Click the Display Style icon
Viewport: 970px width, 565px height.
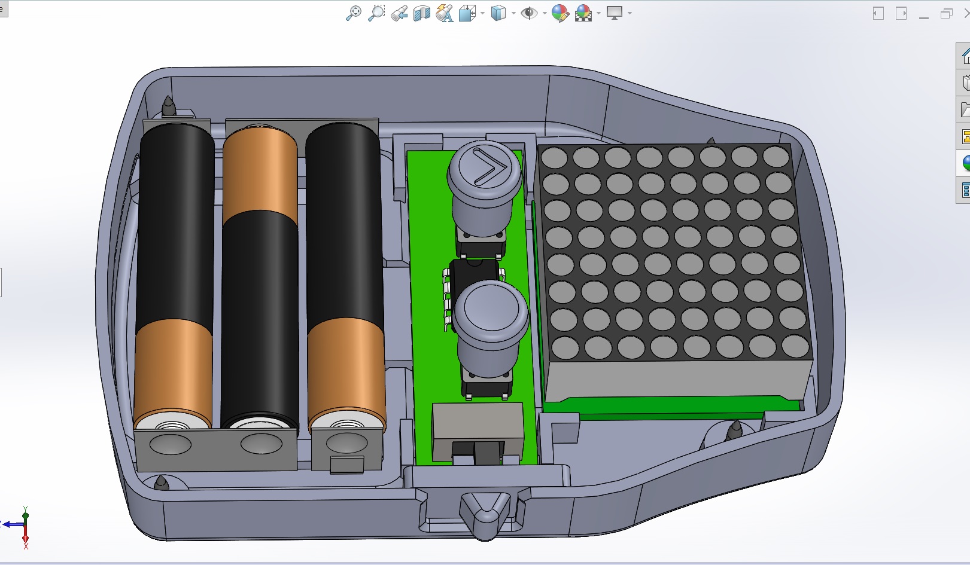pyautogui.click(x=498, y=13)
